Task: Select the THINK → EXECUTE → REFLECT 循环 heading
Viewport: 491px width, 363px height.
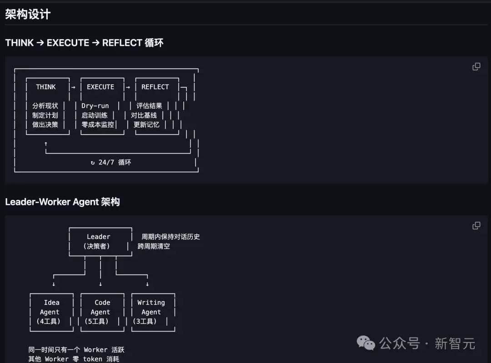Action: click(x=84, y=43)
